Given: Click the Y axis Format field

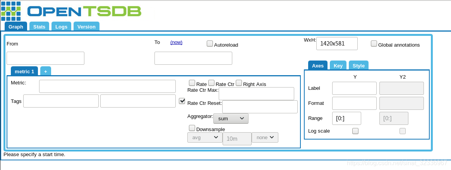Looking at the screenshot, I should [x=354, y=103].
